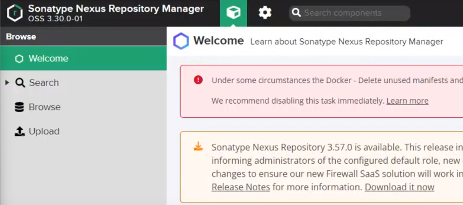Open Administration gear settings icon
The width and height of the screenshot is (463, 205).
[265, 13]
